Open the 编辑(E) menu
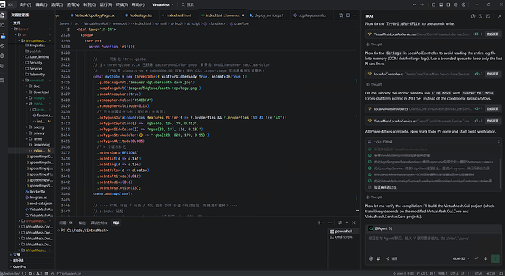Viewport: 505px width, 276px height. click(41, 4)
